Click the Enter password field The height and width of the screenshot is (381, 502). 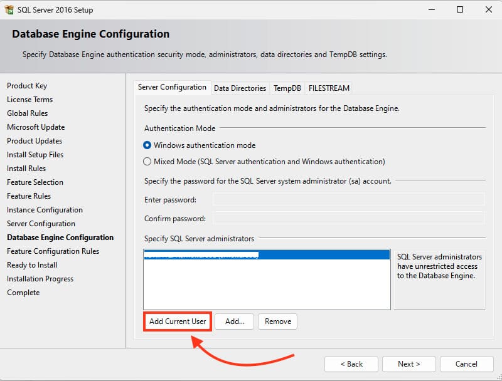click(x=348, y=200)
